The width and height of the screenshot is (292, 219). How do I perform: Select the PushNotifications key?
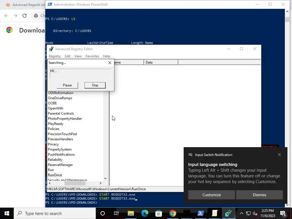(61, 155)
